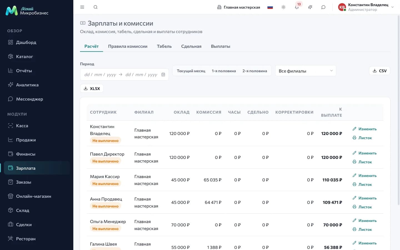This screenshot has height=250, width=400.
Task: Open the Выплаты tab
Action: [221, 46]
